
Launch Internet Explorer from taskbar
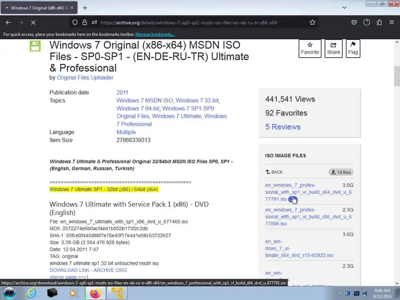pyautogui.click(x=31, y=293)
